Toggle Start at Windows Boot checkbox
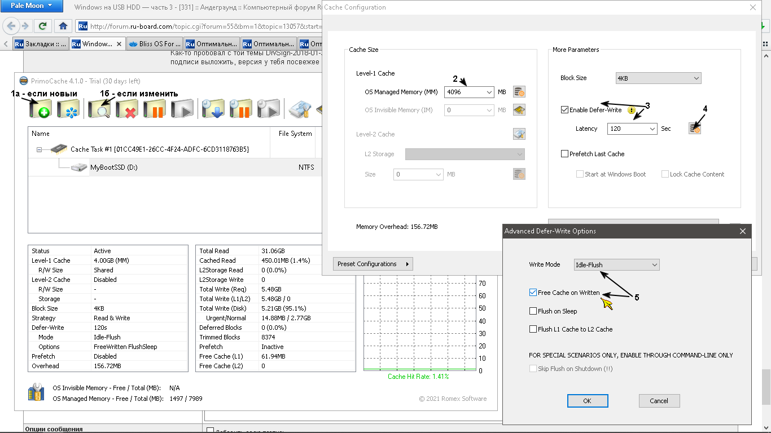Image resolution: width=771 pixels, height=433 pixels. click(x=580, y=174)
